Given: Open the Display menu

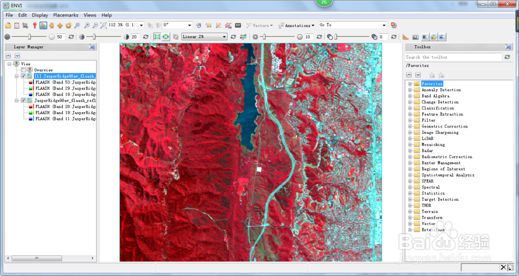Looking at the screenshot, I should (40, 15).
